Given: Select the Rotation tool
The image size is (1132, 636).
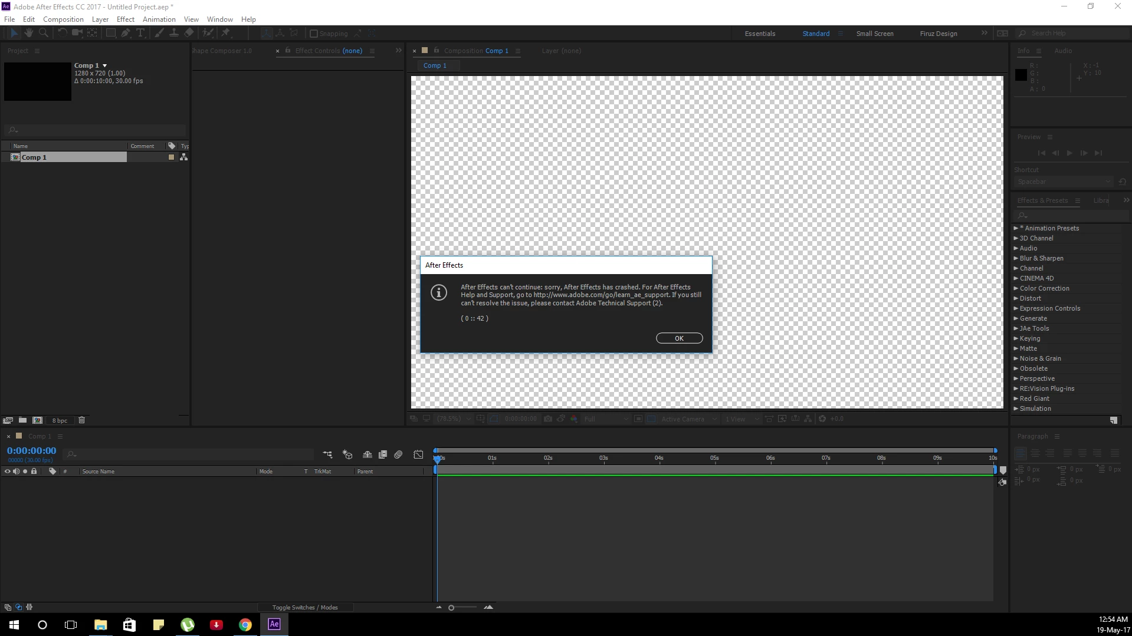Looking at the screenshot, I should pyautogui.click(x=62, y=33).
